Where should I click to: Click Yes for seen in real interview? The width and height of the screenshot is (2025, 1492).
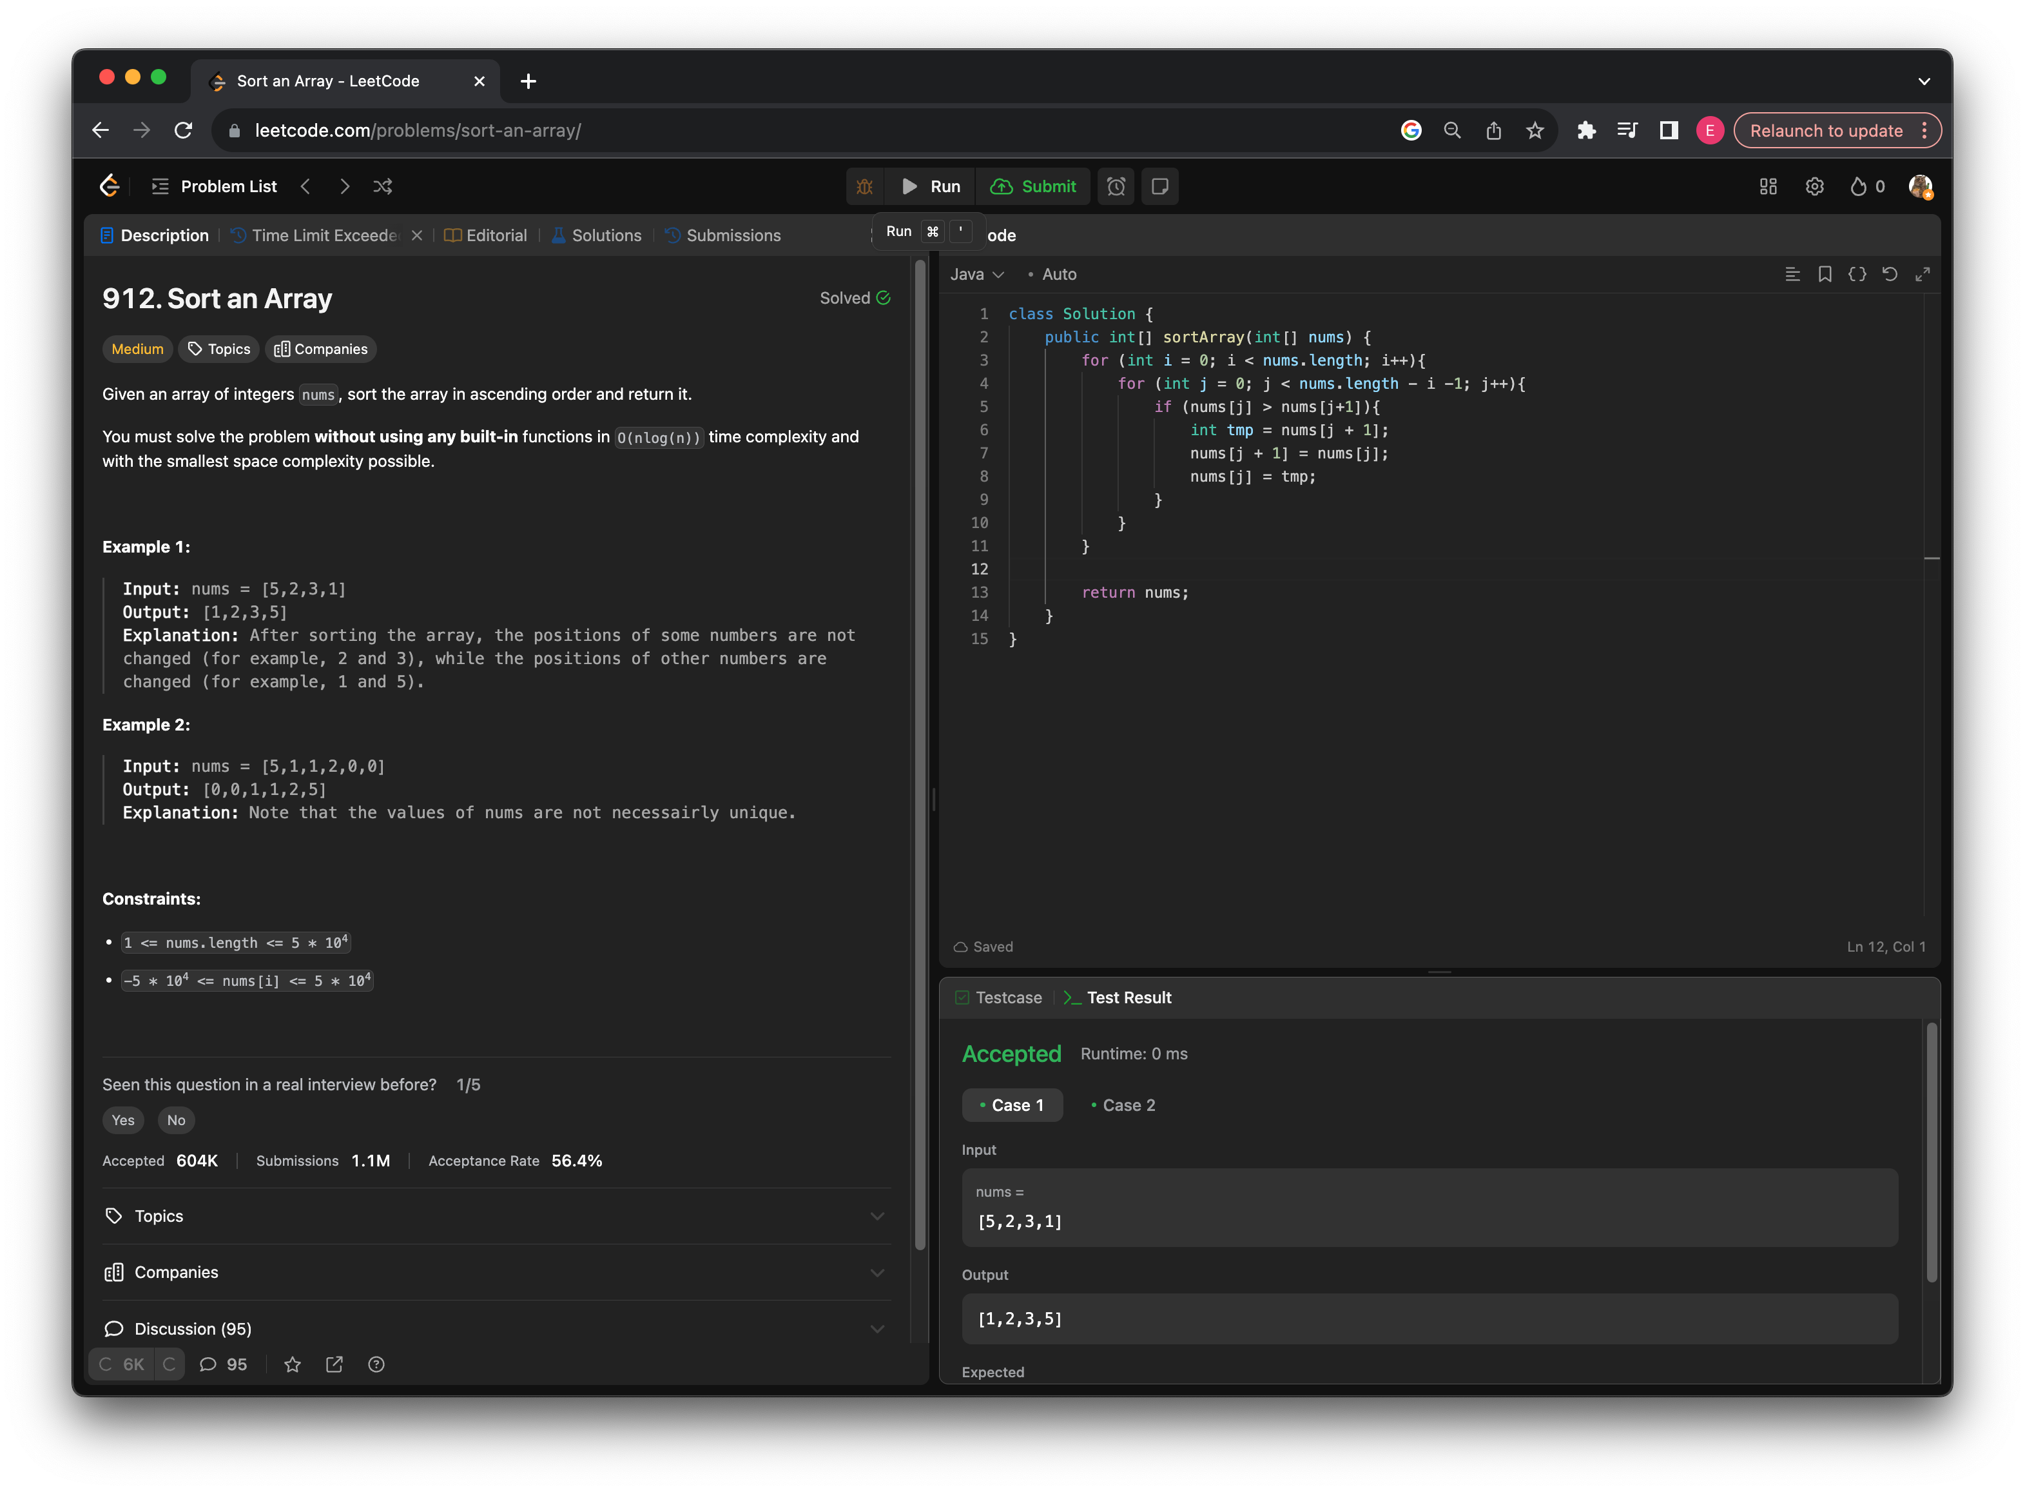[x=122, y=1119]
